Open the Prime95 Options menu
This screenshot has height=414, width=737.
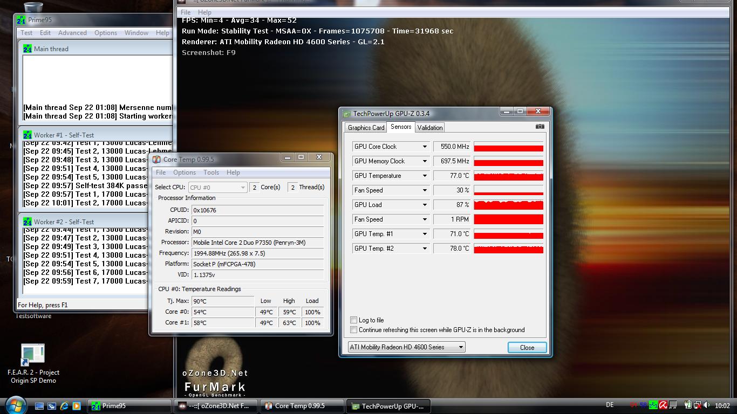[106, 33]
